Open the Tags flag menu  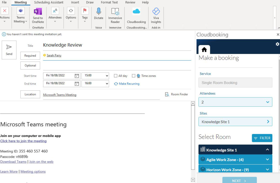click(x=85, y=15)
